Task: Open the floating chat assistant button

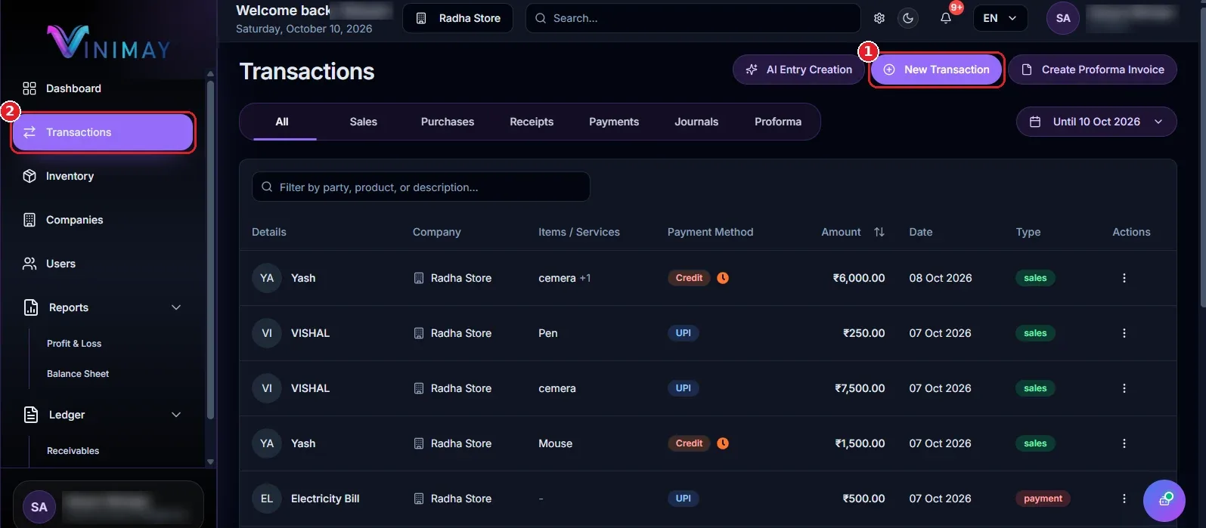Action: (1164, 500)
